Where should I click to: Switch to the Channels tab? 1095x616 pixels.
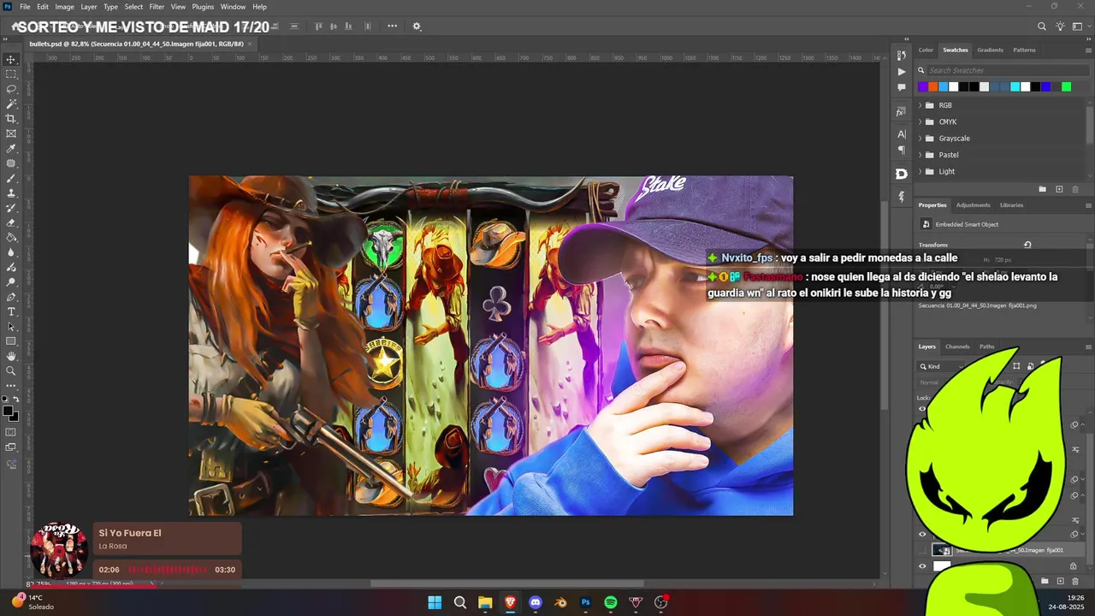(x=957, y=346)
